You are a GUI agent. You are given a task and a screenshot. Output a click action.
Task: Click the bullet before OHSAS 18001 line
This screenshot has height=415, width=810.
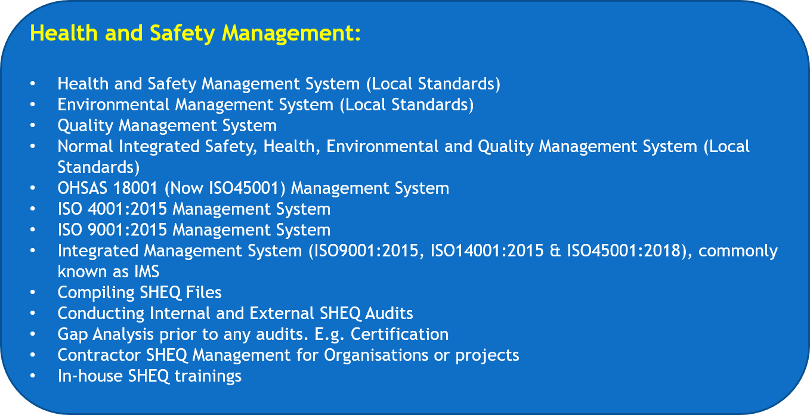tap(33, 188)
